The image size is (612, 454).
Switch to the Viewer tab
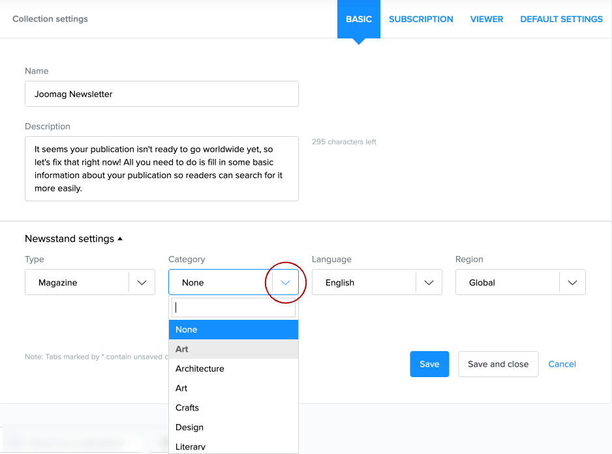pyautogui.click(x=487, y=20)
